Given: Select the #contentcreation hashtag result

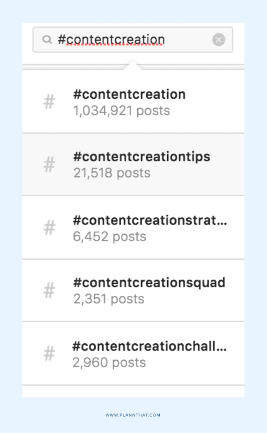Looking at the screenshot, I should coord(129,94).
